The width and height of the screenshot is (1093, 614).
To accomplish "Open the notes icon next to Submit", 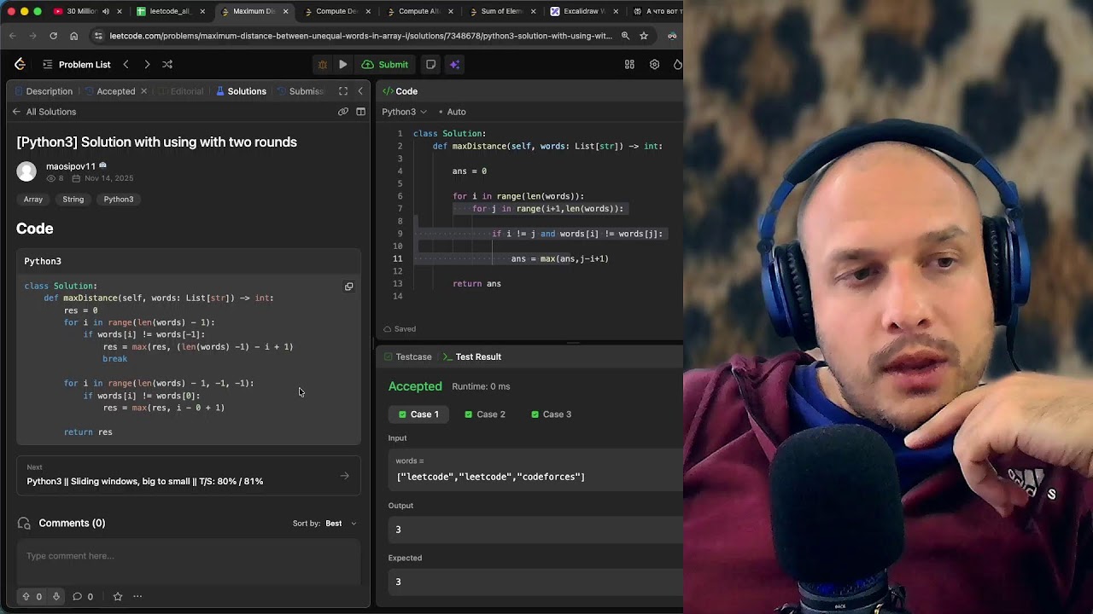I will [430, 64].
